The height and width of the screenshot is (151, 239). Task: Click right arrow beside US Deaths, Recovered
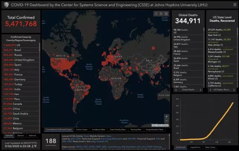[x=234, y=90]
